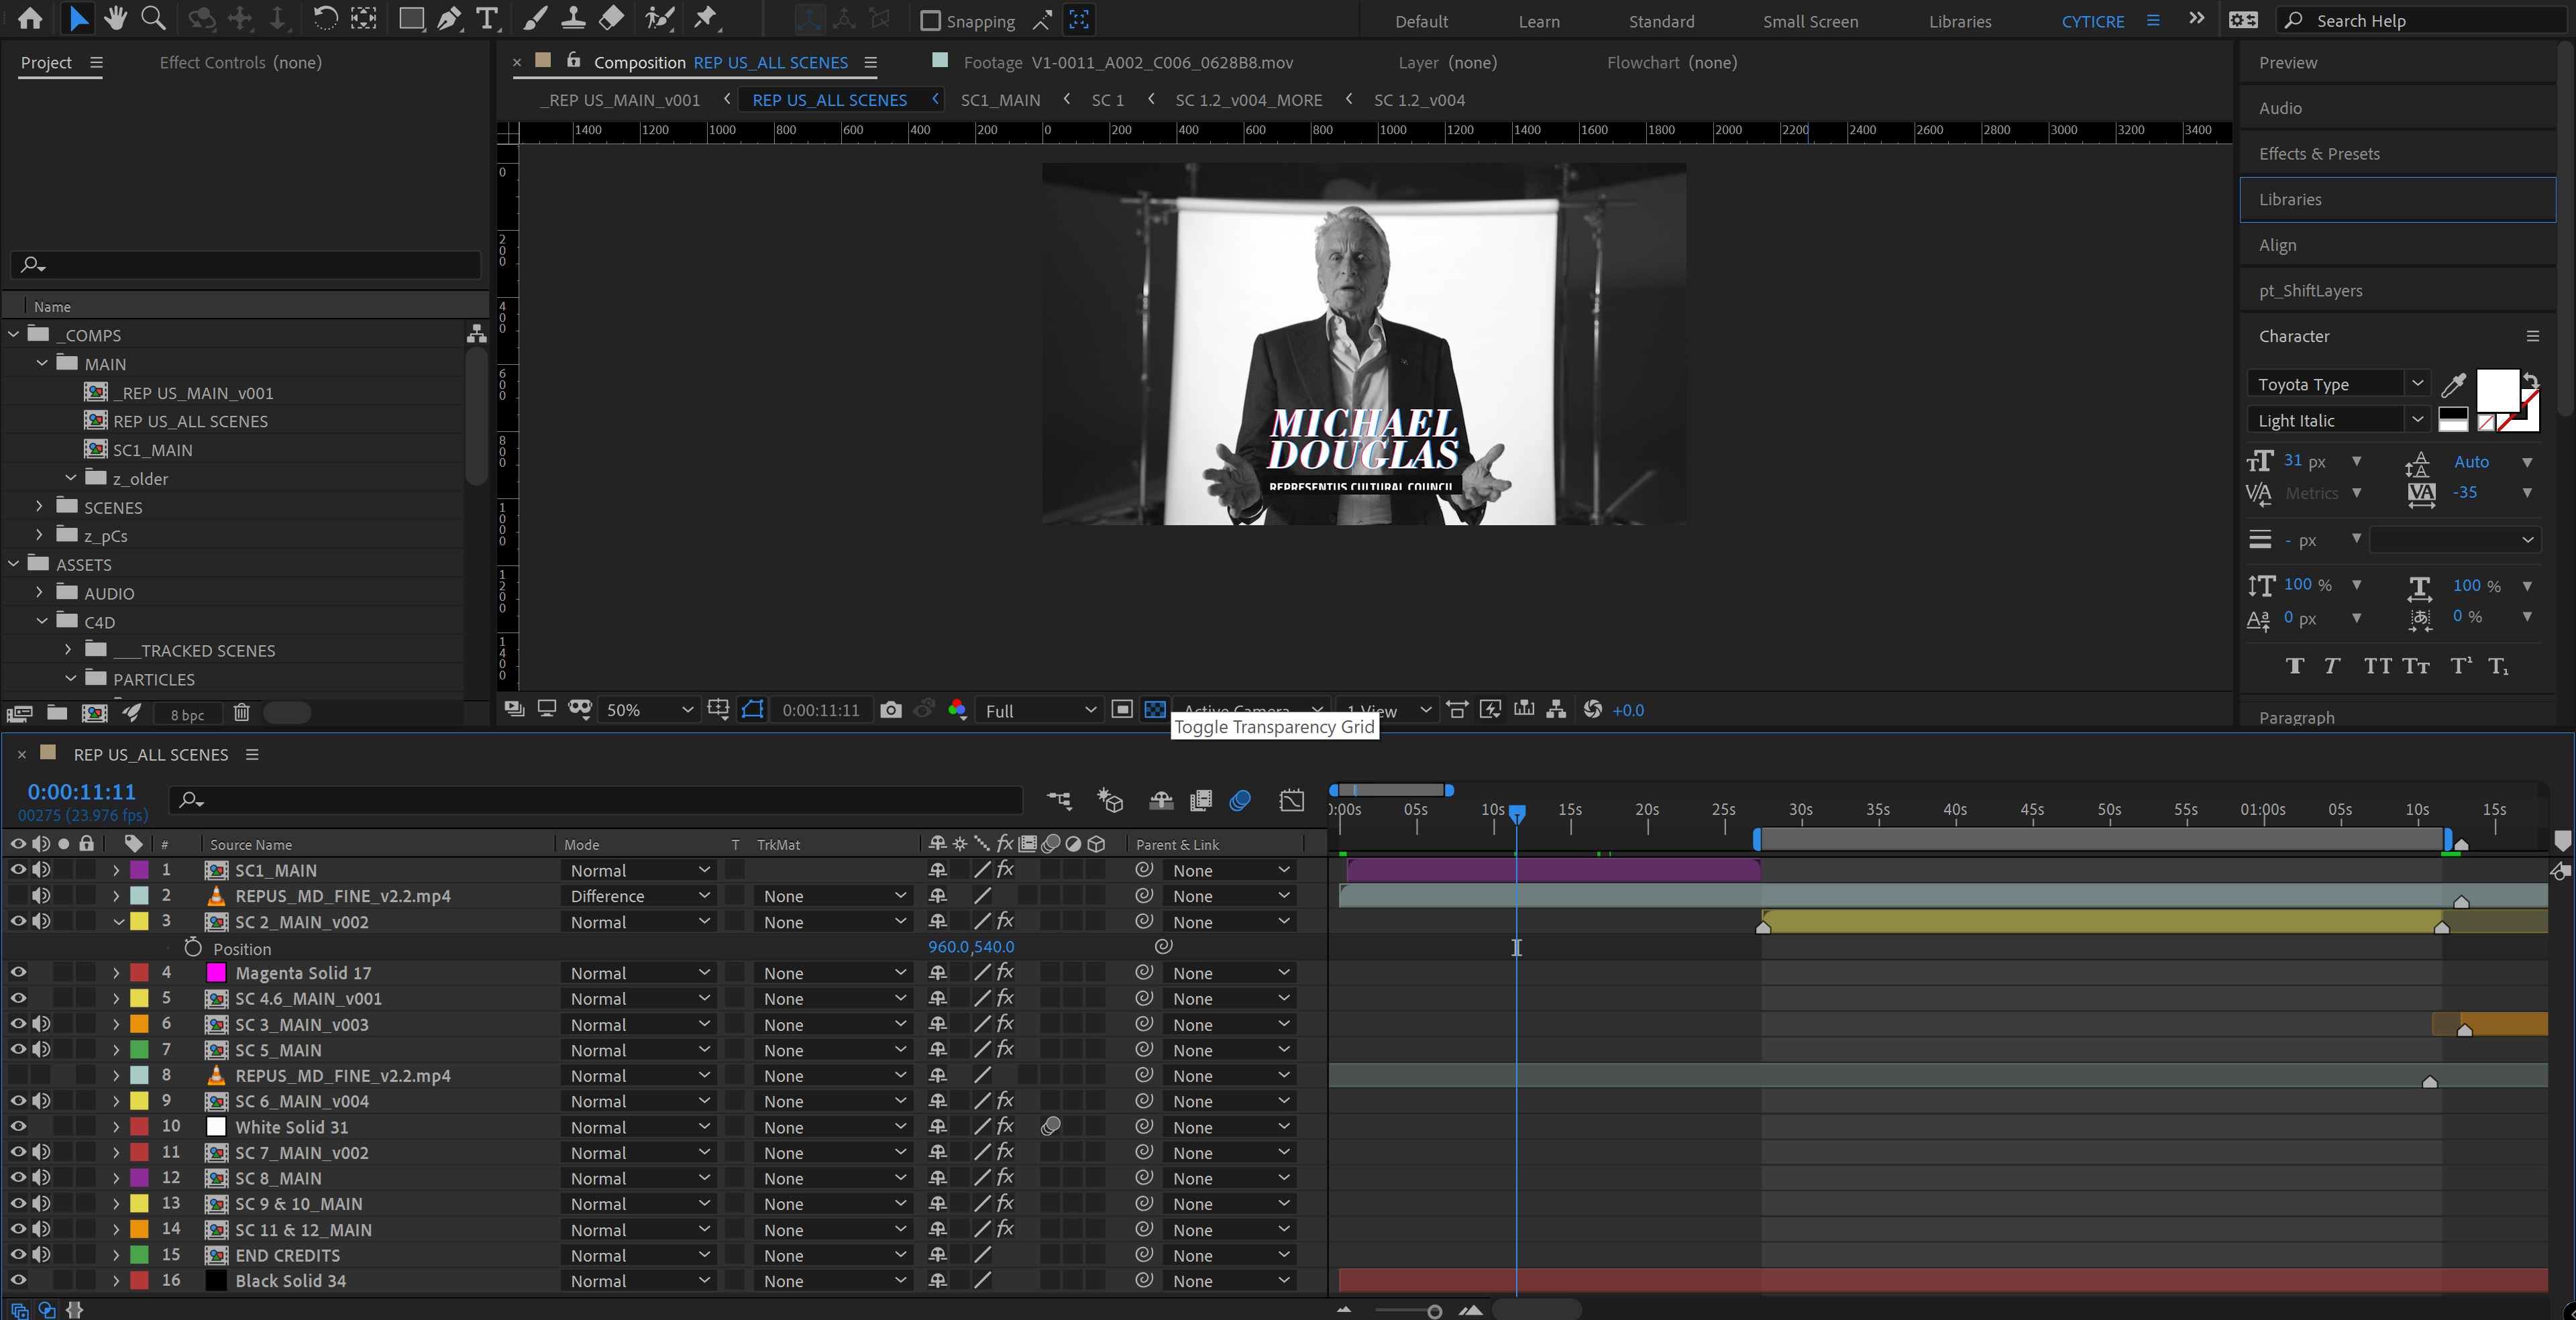
Task: Adjust the timeline zoom slider
Action: 1434,1311
